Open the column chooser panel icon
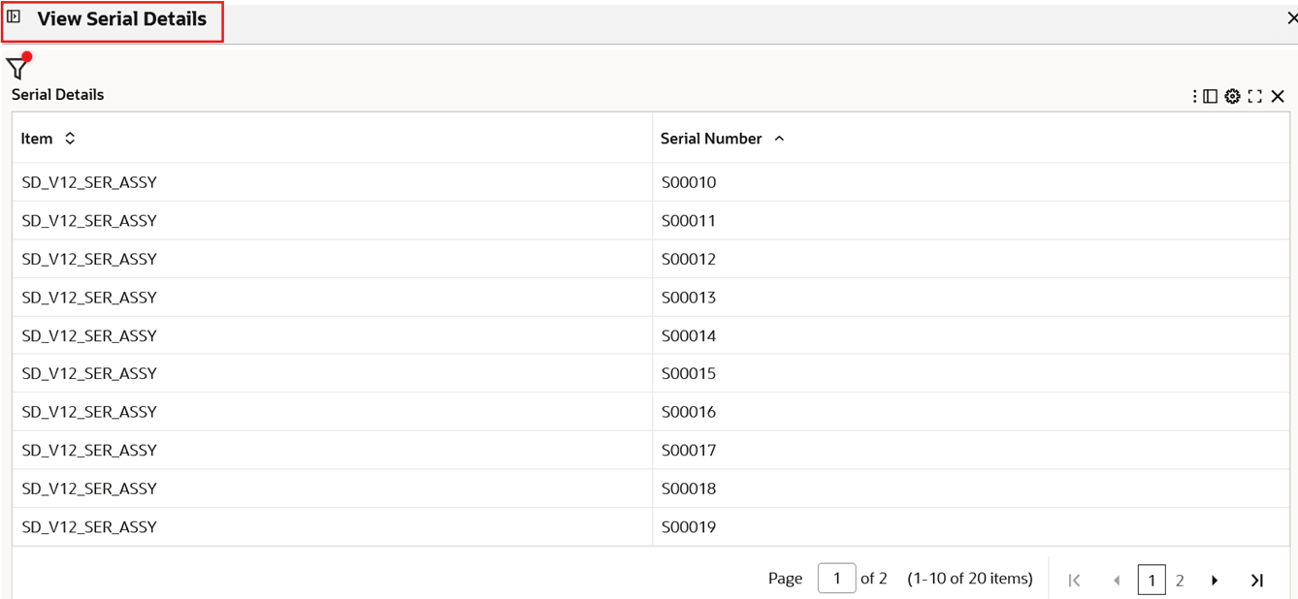Image resolution: width=1298 pixels, height=599 pixels. coord(1210,96)
